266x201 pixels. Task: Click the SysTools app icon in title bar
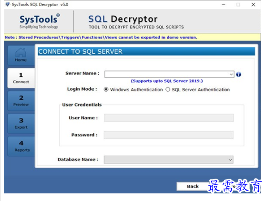8,4
